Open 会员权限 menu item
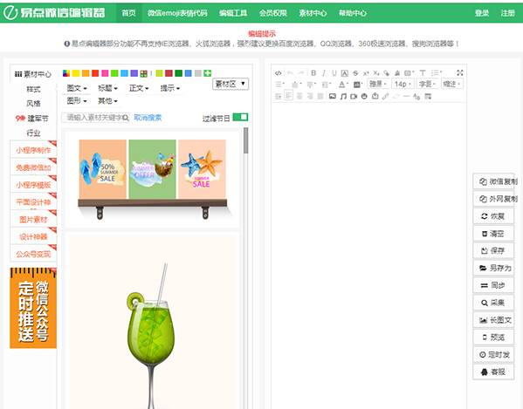The height and width of the screenshot is (409, 523). 272,13
